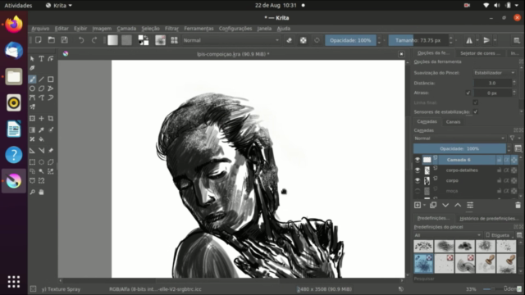Toggle eraser mode in toolbar

pyautogui.click(x=290, y=40)
